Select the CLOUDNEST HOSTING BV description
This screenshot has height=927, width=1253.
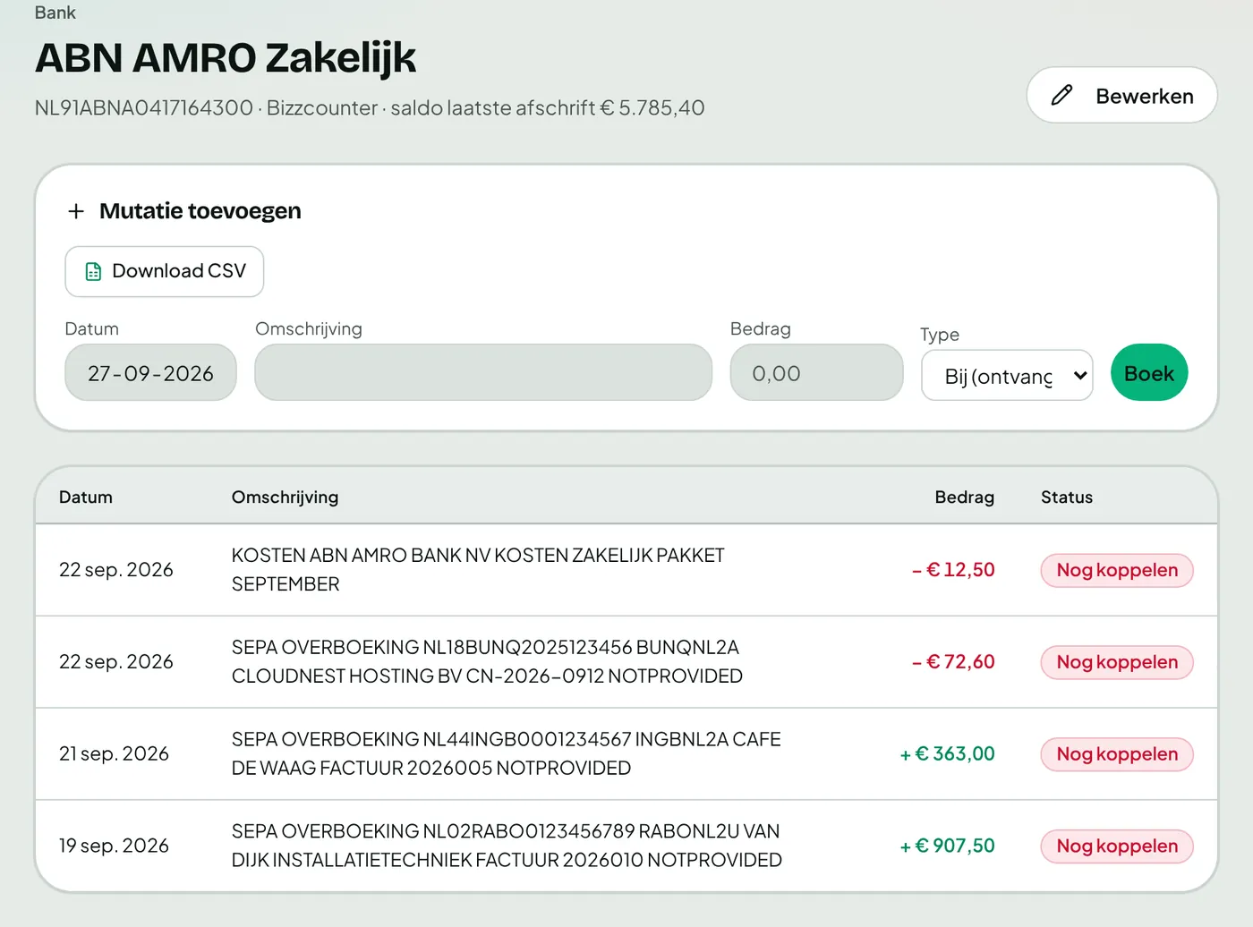click(487, 662)
